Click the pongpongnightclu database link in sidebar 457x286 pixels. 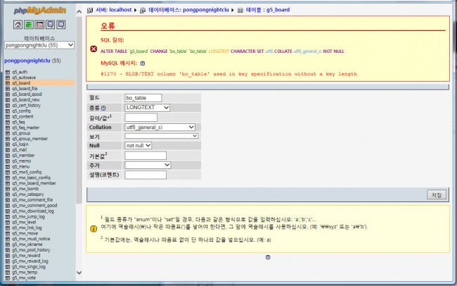pyautogui.click(x=27, y=61)
